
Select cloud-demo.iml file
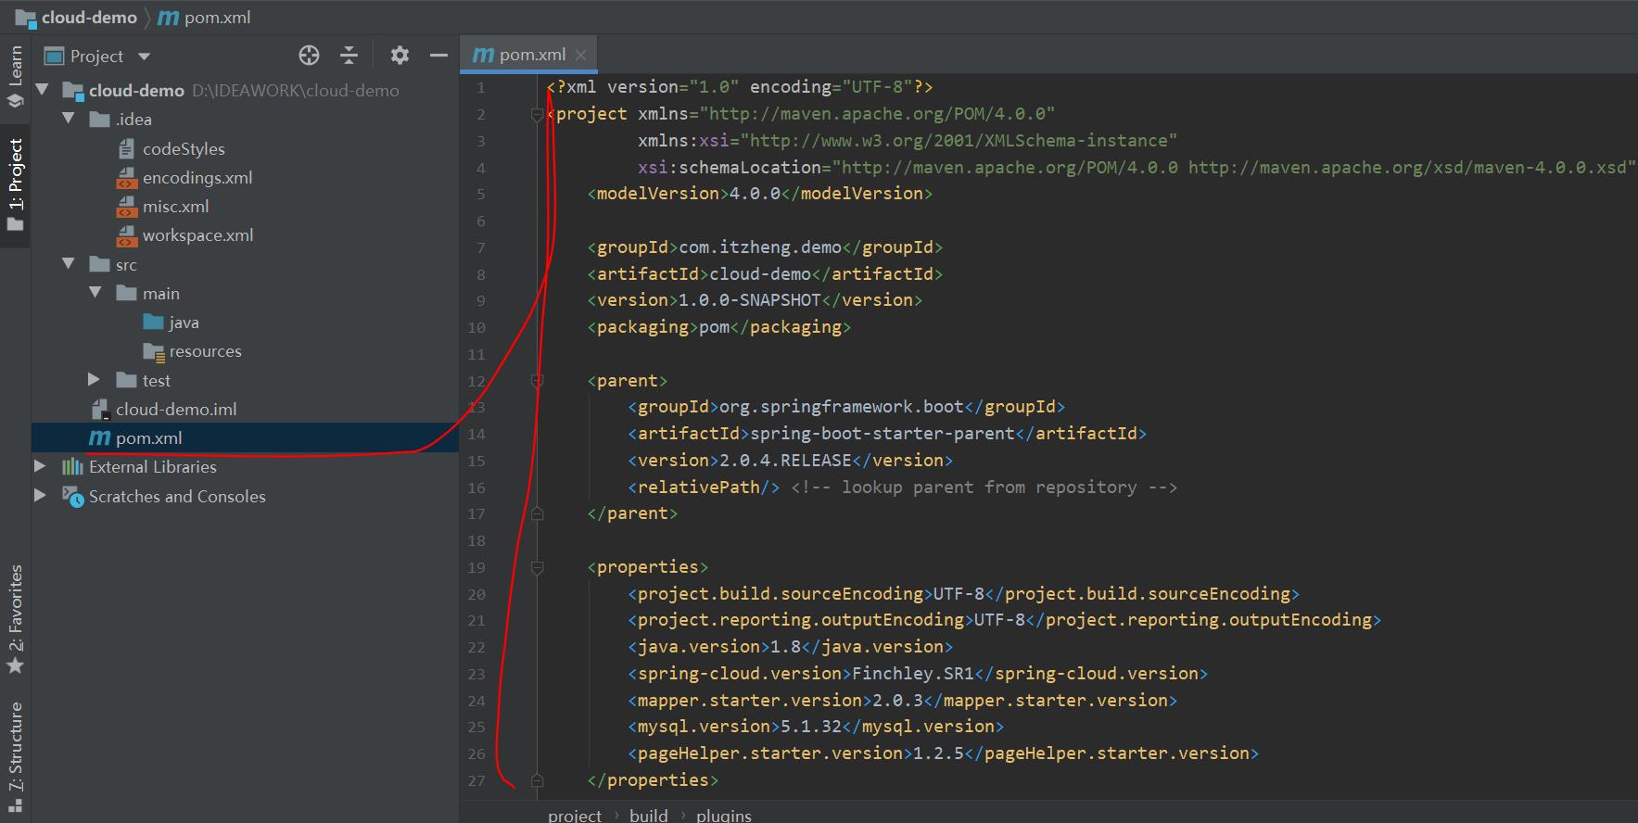[176, 410]
